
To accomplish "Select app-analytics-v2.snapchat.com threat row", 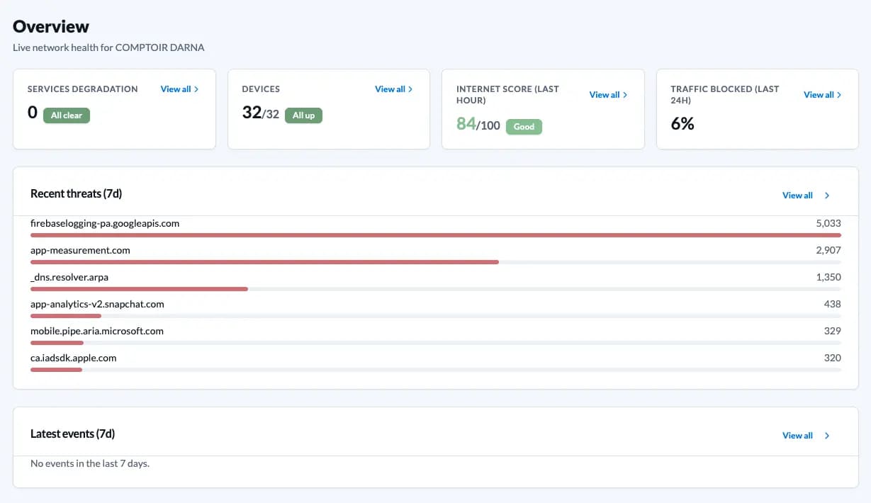I will coord(436,309).
